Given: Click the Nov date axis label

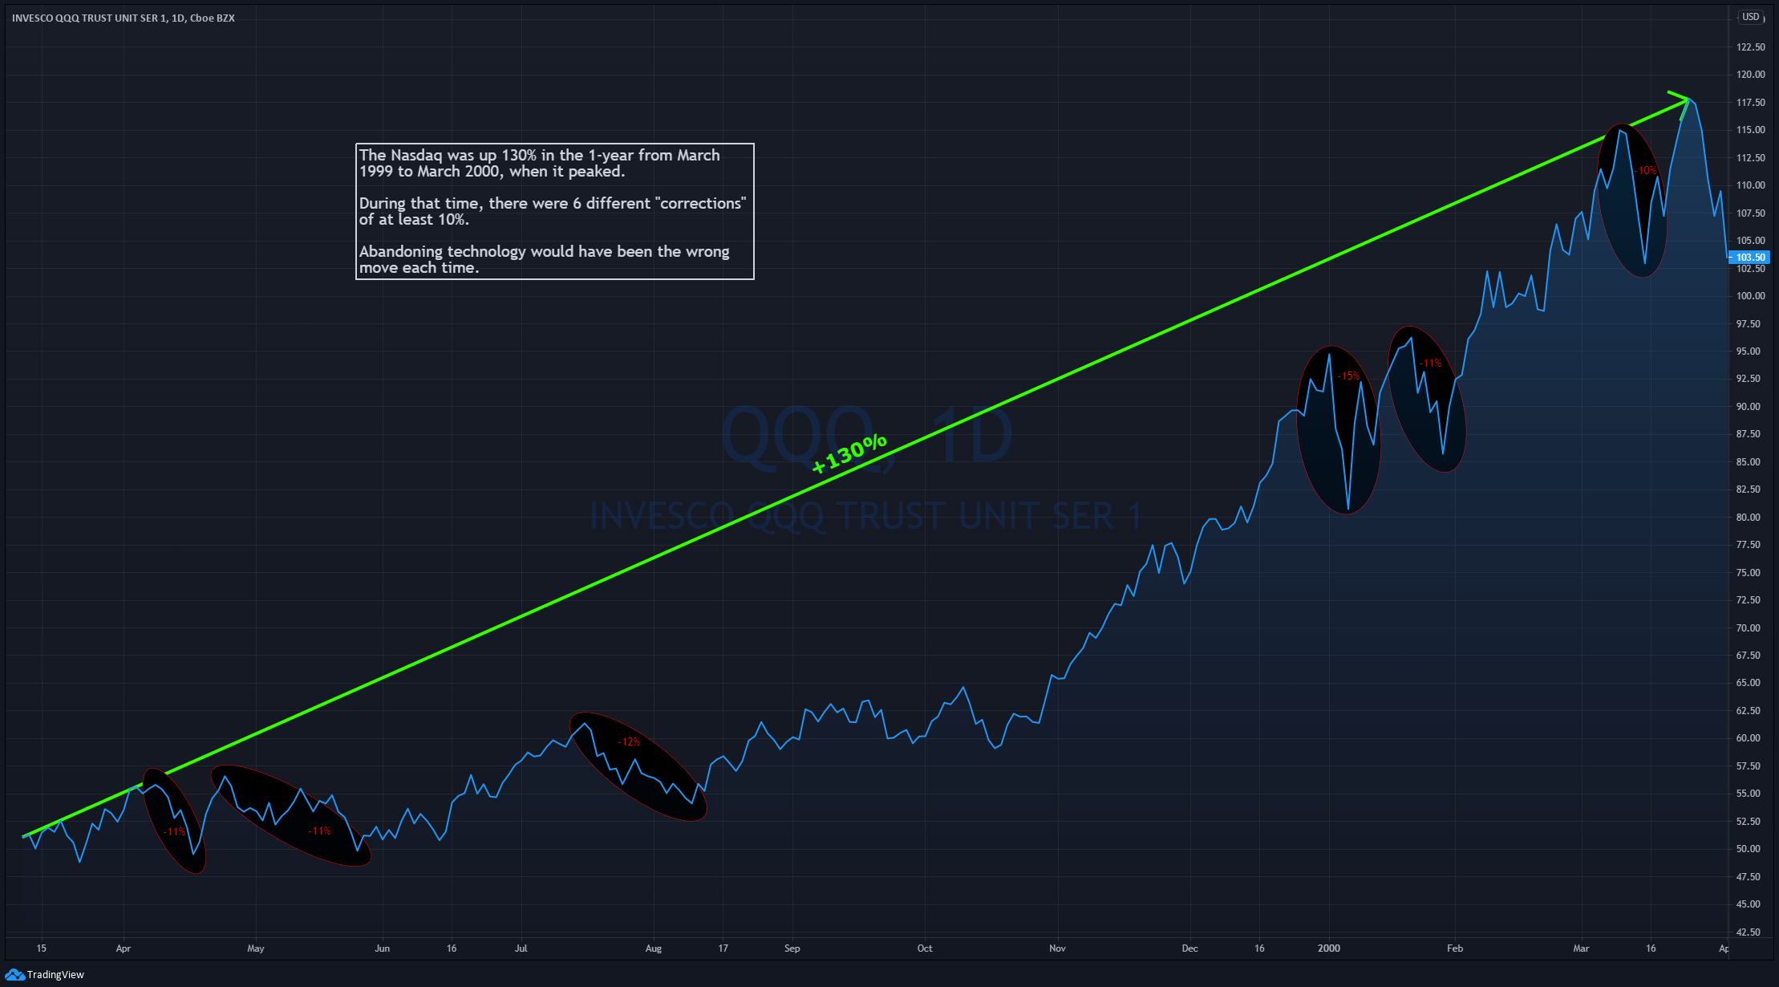Looking at the screenshot, I should (1058, 948).
